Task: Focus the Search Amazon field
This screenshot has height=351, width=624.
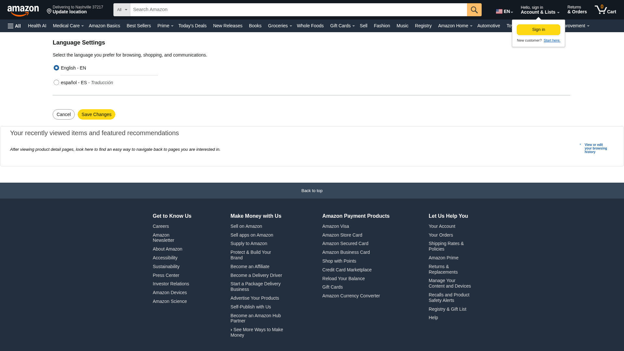Action: point(298,10)
